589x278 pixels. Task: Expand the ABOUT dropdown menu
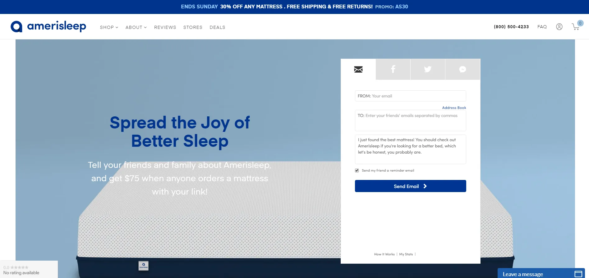point(136,27)
